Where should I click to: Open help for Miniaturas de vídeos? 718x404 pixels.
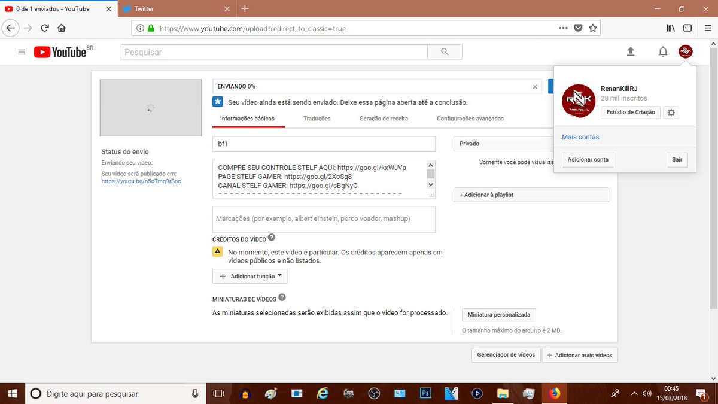282,297
